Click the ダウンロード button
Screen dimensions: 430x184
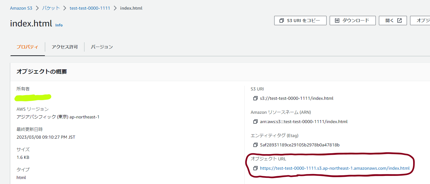[352, 21]
